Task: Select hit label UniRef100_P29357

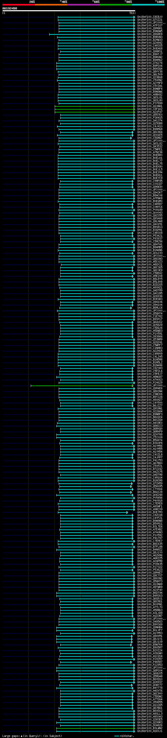Action: click(x=150, y=659)
